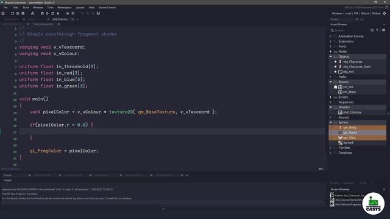
Task: Click the Sprite4 thumbnail icon
Action: click(x=340, y=143)
